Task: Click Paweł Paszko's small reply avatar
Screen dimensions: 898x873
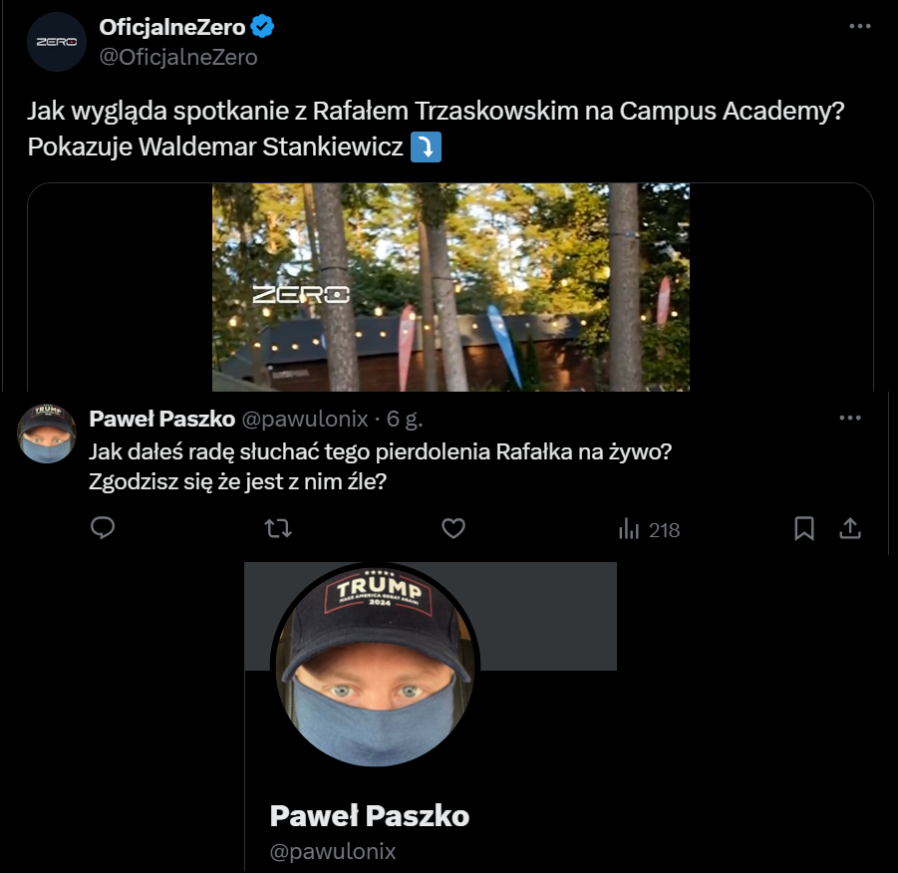Action: tap(47, 434)
